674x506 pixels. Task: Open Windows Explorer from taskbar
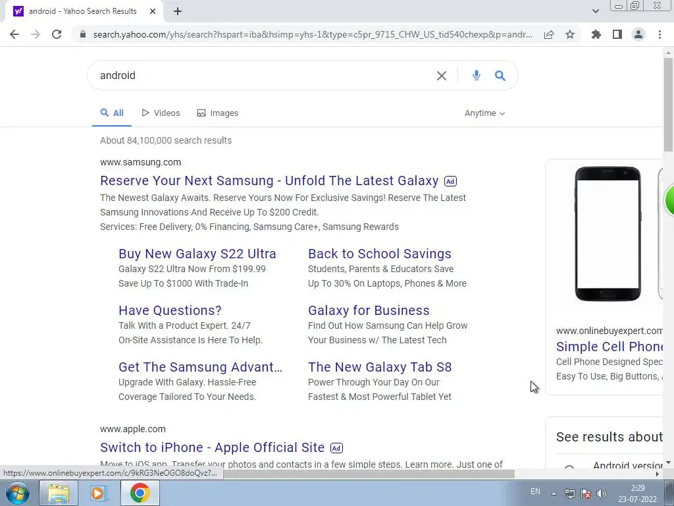pos(59,493)
